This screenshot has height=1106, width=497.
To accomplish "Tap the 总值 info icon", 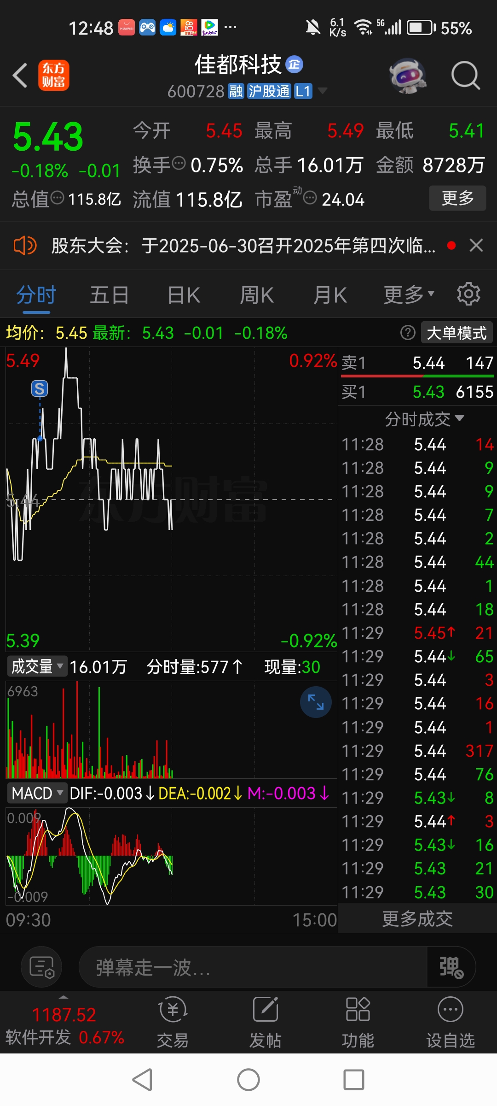I will (57, 198).
